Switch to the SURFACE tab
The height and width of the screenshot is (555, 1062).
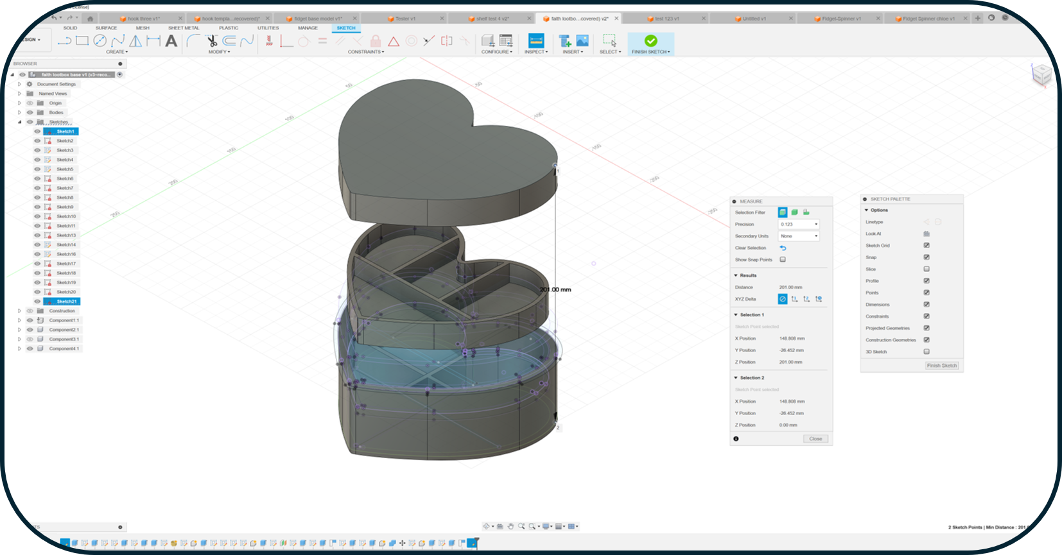[107, 28]
